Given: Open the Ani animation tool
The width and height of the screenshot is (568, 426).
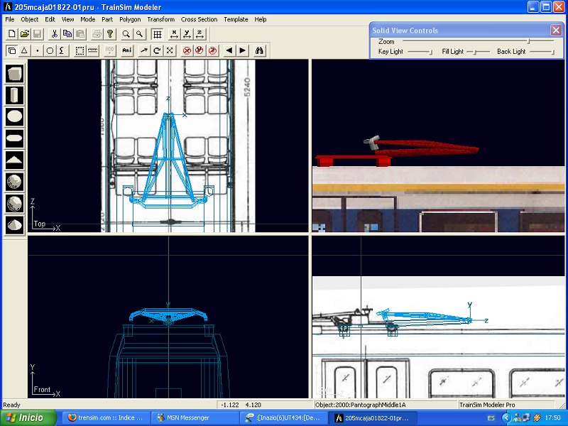Looking at the screenshot, I should point(127,50).
